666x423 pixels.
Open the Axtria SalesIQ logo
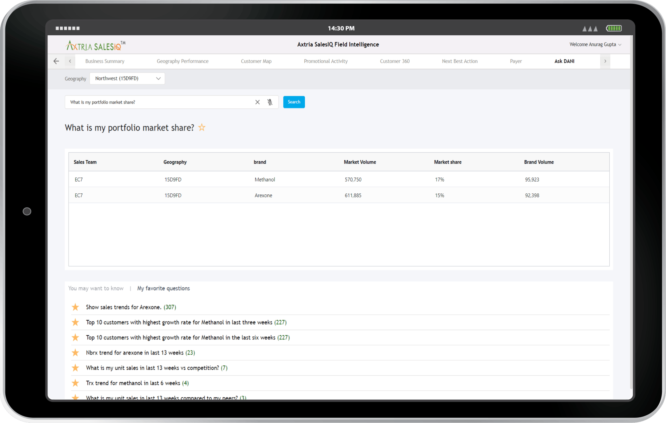point(96,46)
